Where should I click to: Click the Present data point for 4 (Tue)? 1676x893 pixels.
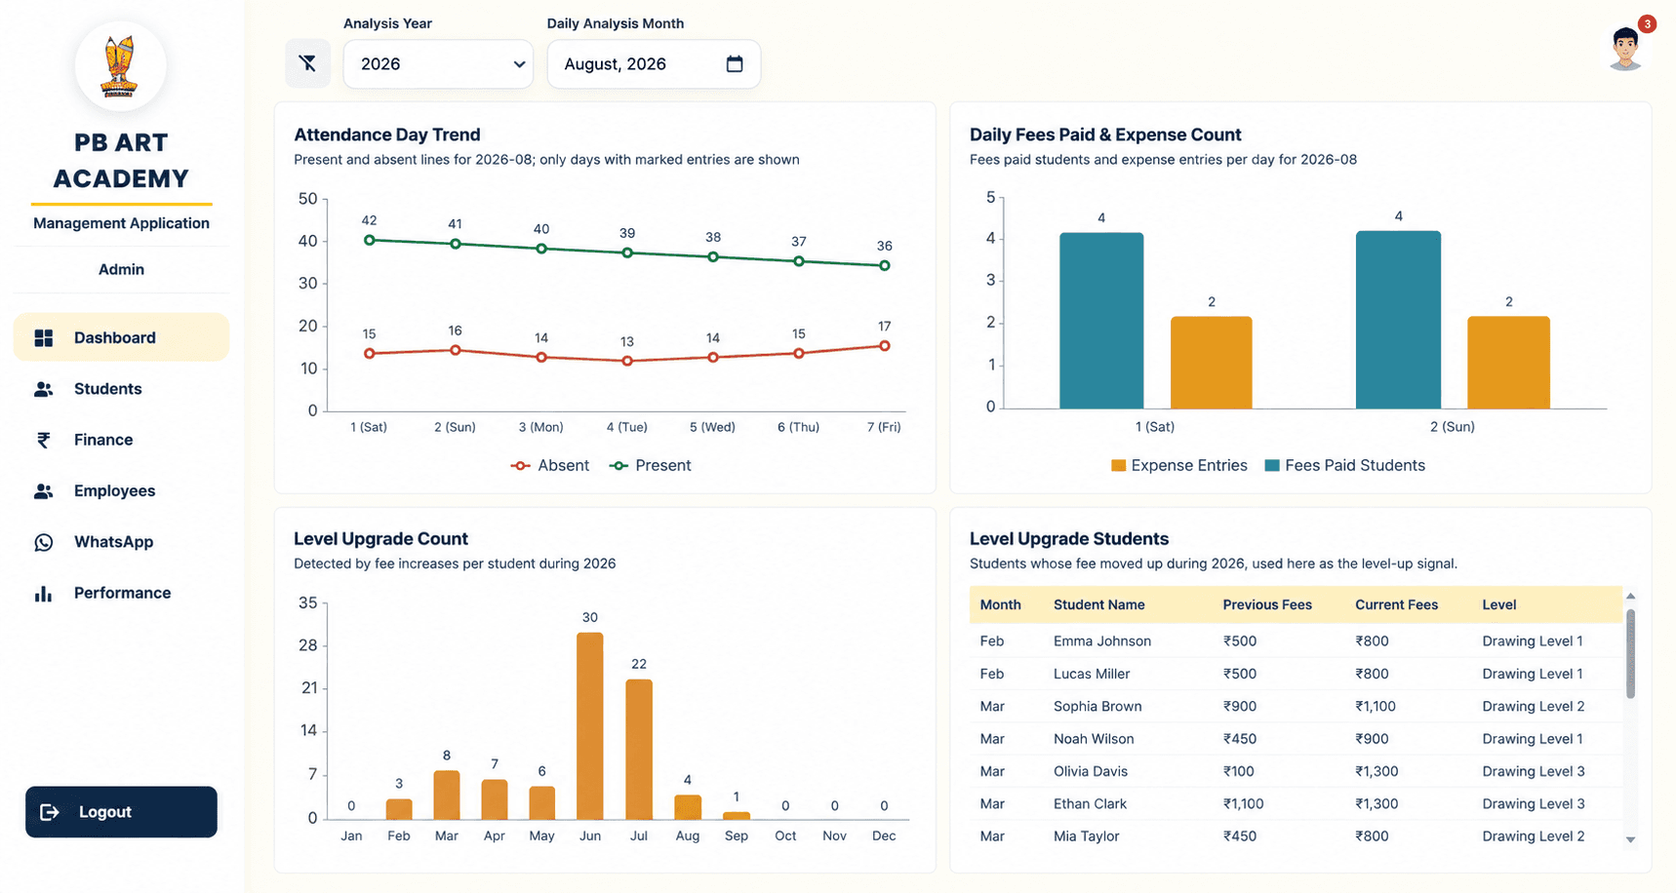[x=627, y=252]
